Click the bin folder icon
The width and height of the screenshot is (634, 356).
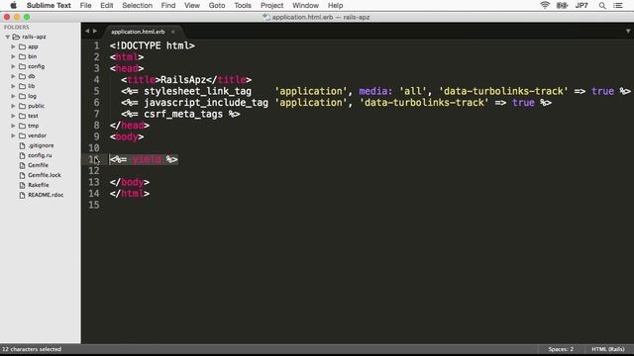[22, 56]
